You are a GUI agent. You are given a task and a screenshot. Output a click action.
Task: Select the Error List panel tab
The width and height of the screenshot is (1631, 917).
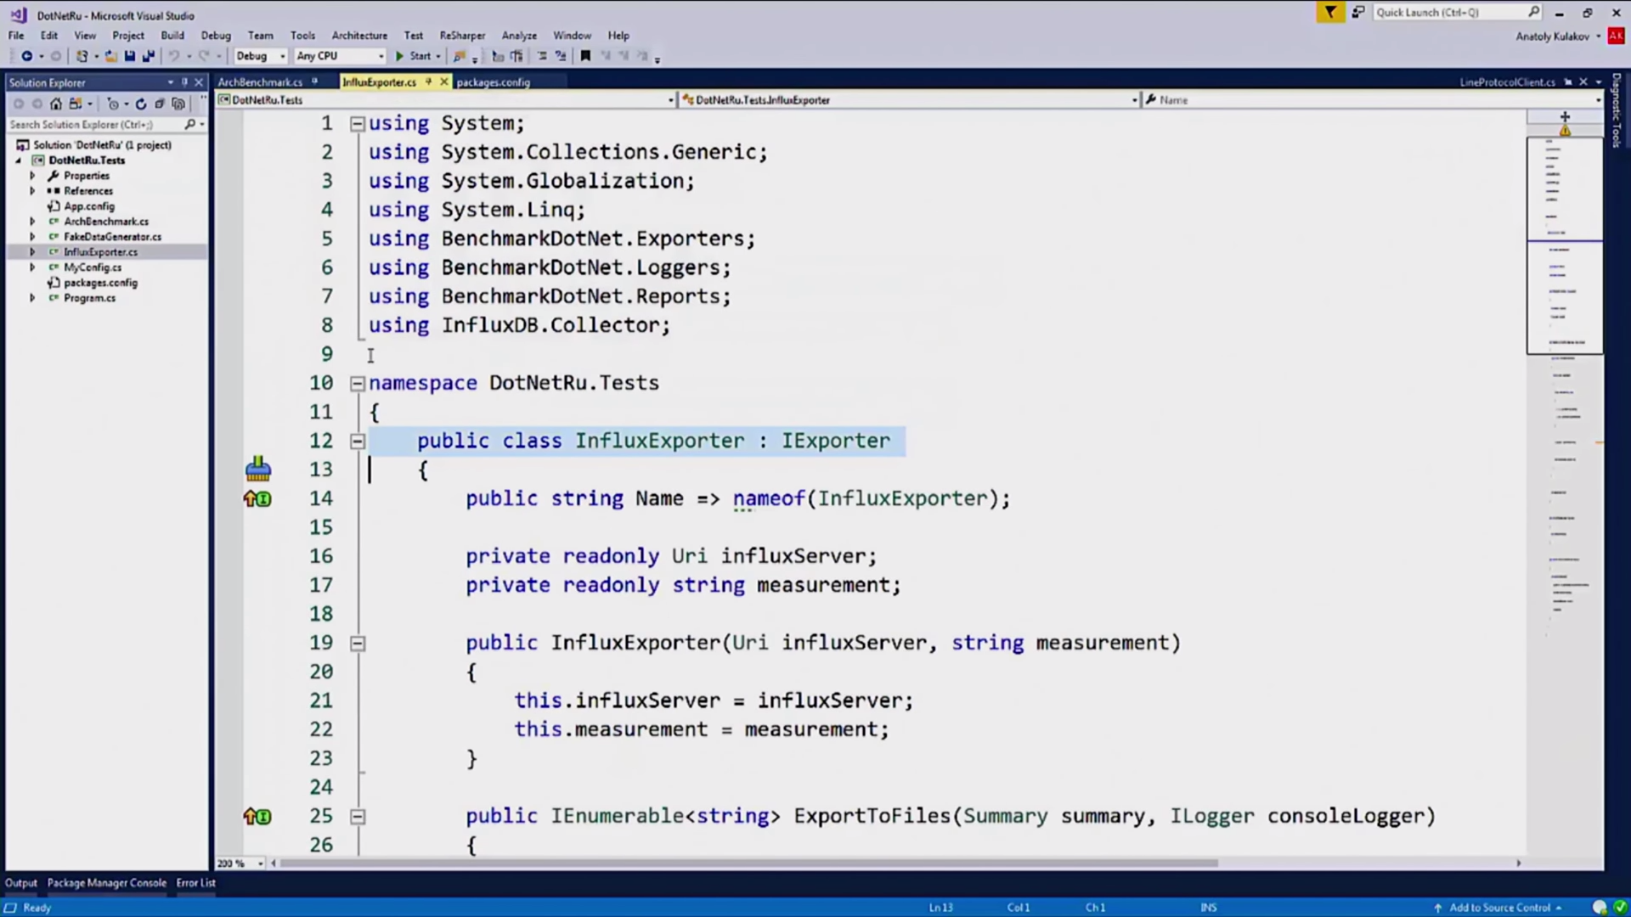195,882
